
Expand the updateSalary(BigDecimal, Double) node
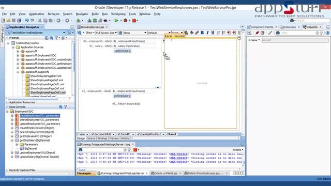coord(12,157)
